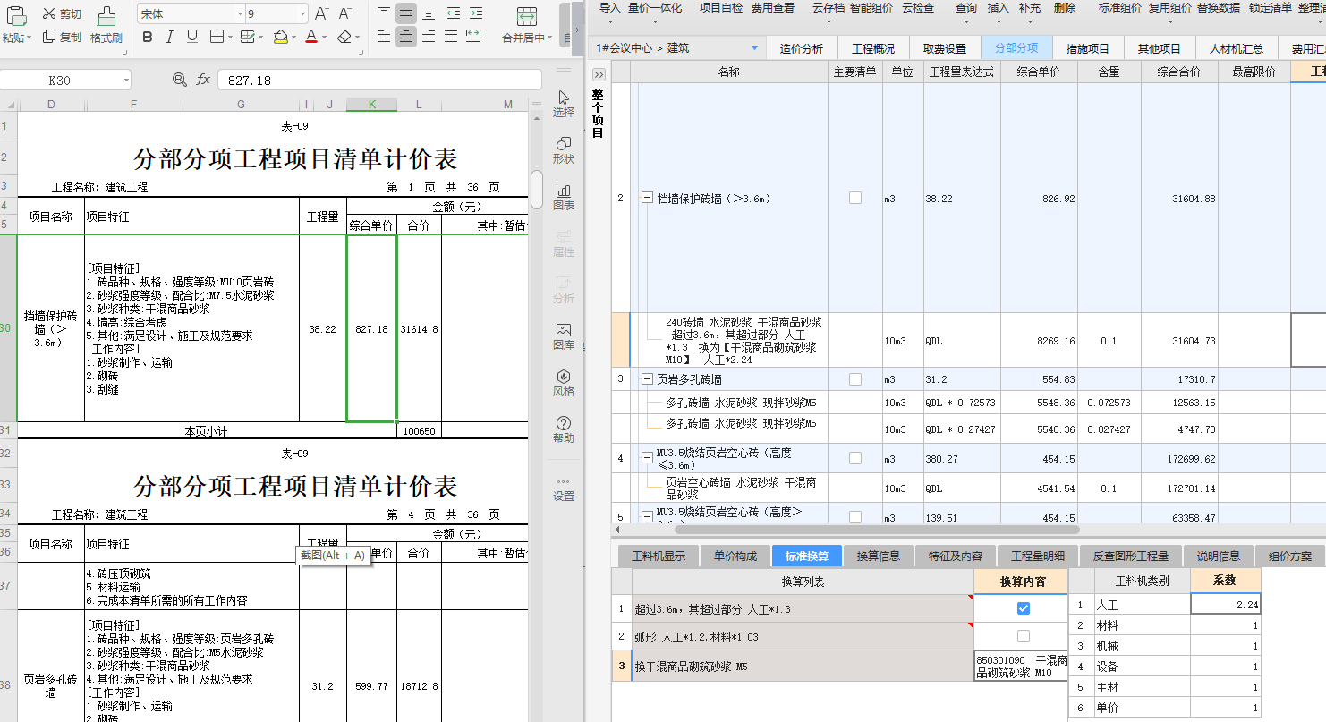Switch to 造价分析 tab
Viewport: 1326px width, 722px height.
point(802,48)
